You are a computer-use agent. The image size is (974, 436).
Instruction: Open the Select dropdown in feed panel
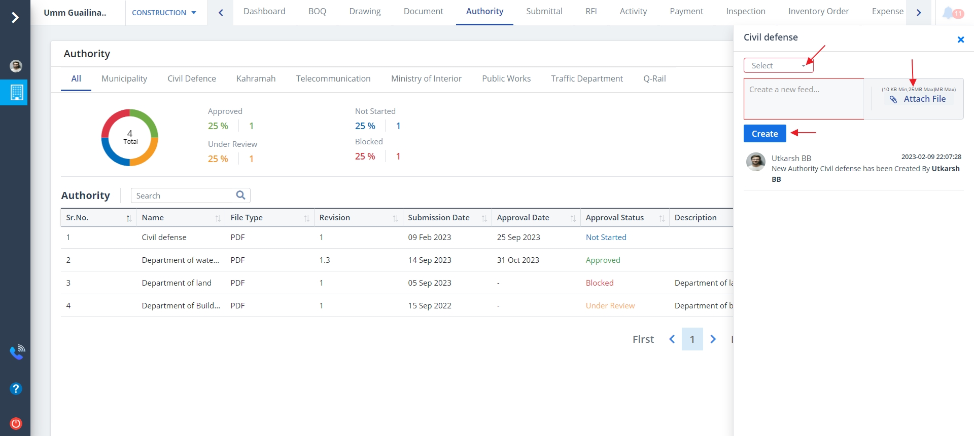(x=778, y=65)
